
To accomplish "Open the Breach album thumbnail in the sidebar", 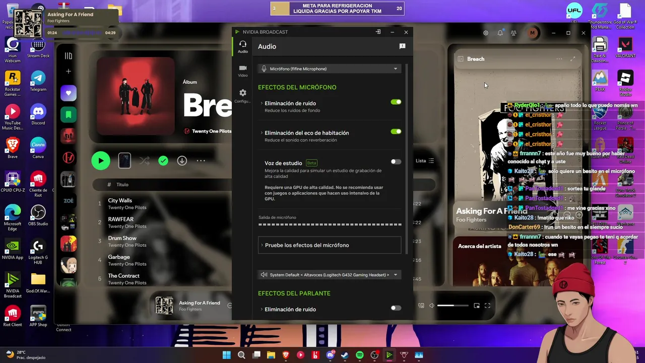I will (69, 136).
